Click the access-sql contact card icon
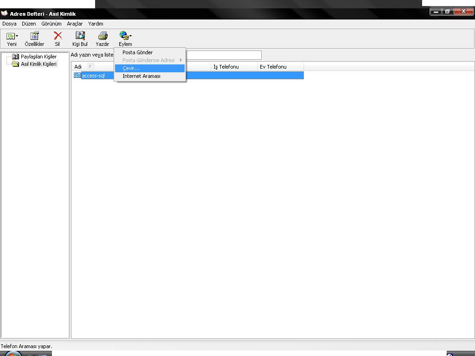 point(77,76)
